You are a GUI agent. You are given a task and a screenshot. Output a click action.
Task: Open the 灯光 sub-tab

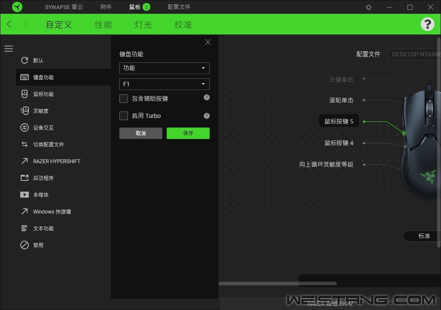(143, 25)
